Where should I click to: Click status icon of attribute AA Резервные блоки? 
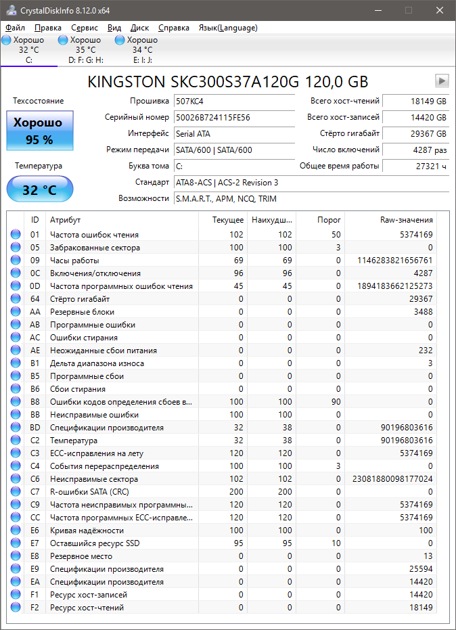[x=16, y=312]
